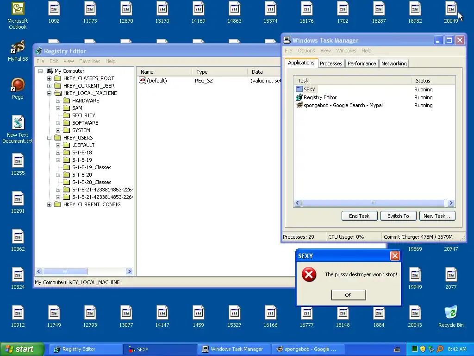Open the Microsoft Outlook desktop icon
Image resolution: width=474 pixels, height=356 pixels.
(18, 15)
